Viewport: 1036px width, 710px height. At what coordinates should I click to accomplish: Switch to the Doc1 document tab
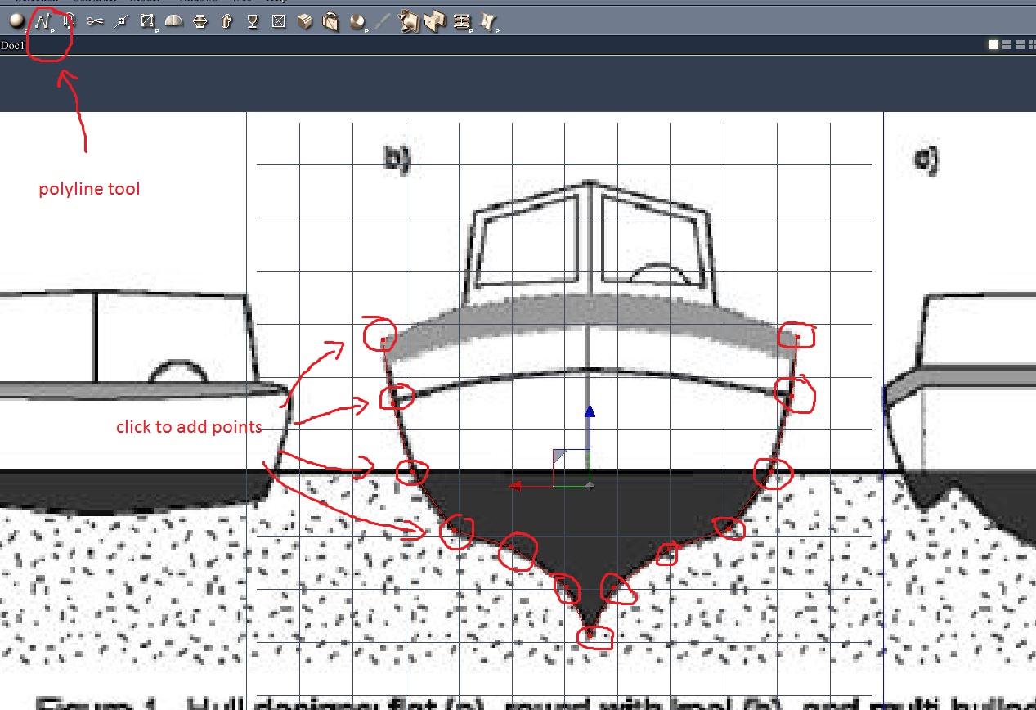[11, 45]
